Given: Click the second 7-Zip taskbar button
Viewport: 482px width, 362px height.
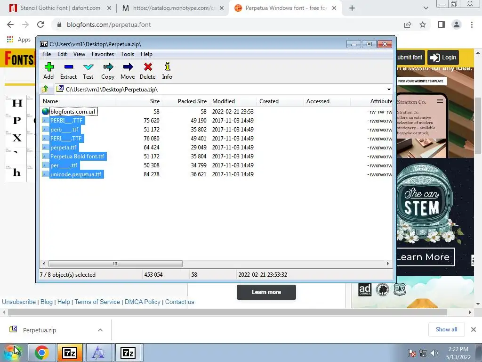Looking at the screenshot, I should [128, 353].
